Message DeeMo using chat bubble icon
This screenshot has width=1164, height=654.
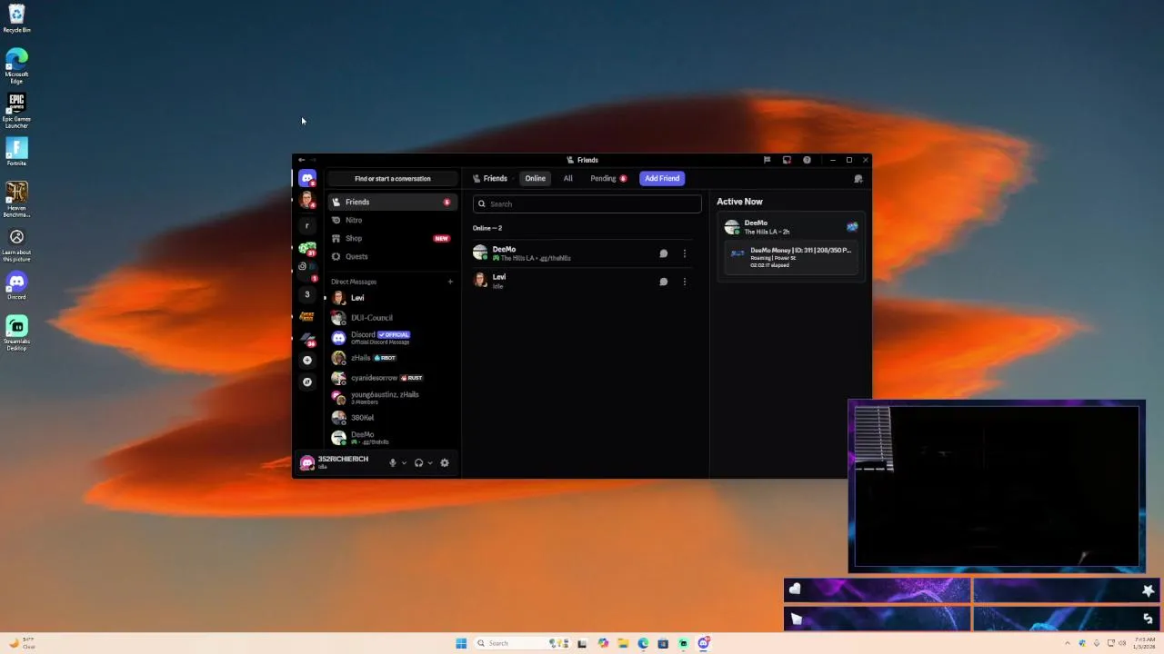pos(664,253)
